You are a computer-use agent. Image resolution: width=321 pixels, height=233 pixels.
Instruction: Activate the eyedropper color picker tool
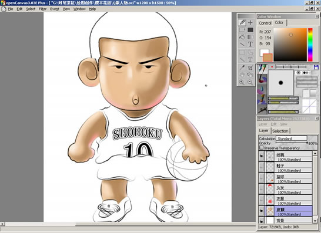point(242,67)
